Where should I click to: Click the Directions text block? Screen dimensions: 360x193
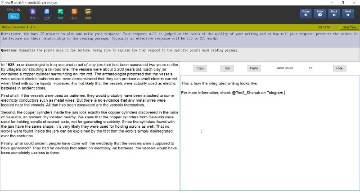pyautogui.click(x=179, y=36)
